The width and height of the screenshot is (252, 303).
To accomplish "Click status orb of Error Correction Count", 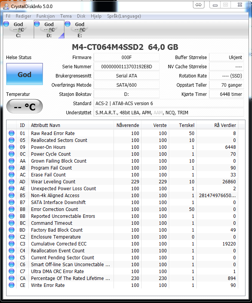I will point(12,209).
